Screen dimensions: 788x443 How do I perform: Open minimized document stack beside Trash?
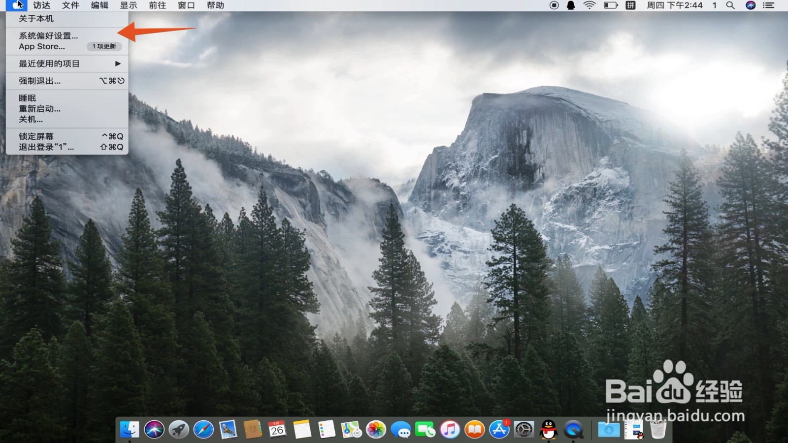[633, 430]
